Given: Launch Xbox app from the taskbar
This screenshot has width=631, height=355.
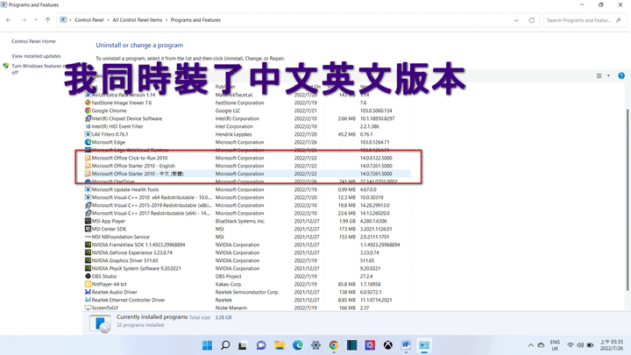Looking at the screenshot, I should (388, 345).
